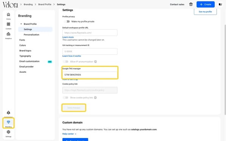The width and height of the screenshot is (226, 141).
Task: Toggle Make my profile private switch
Action: (67, 21)
